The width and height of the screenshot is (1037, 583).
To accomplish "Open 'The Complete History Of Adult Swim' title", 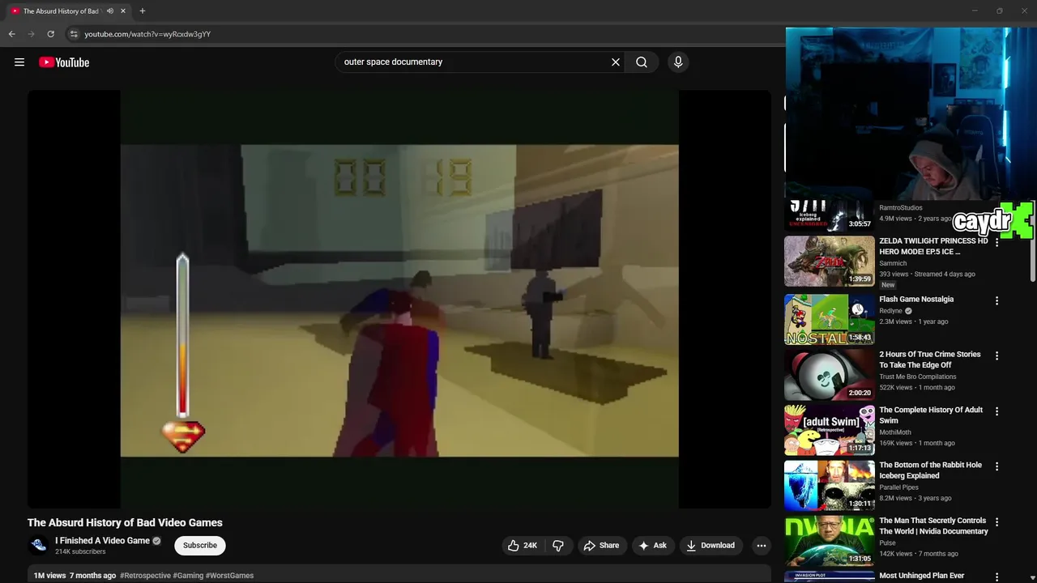I will [x=931, y=415].
